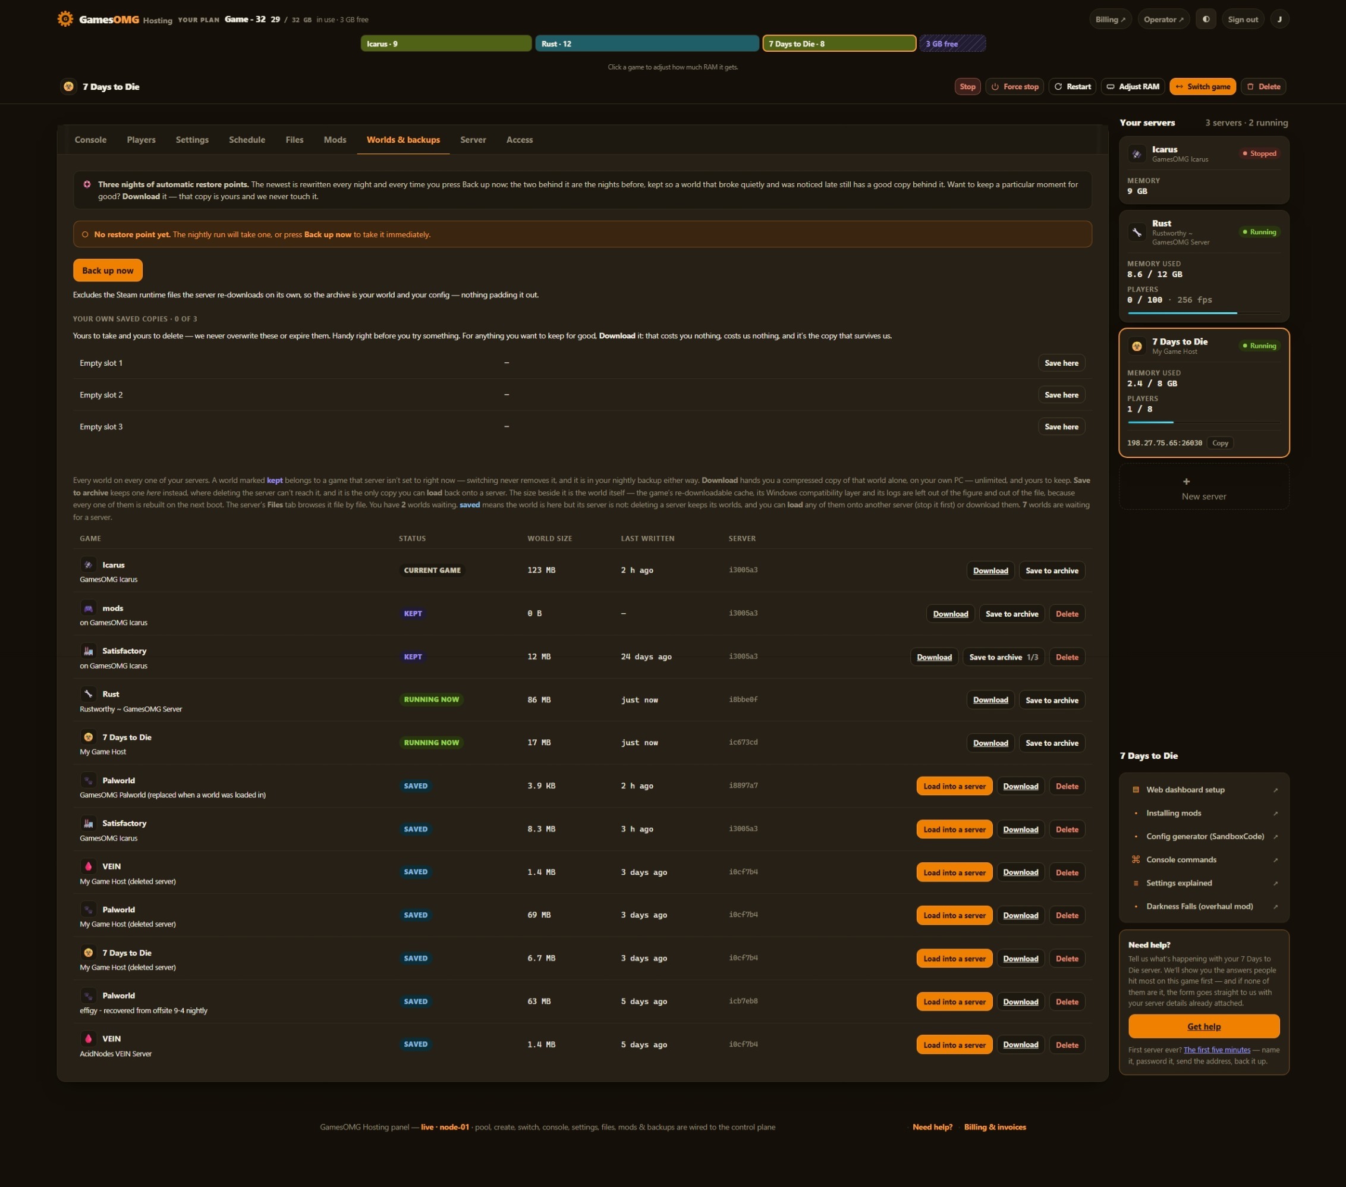Viewport: 1346px width, 1187px height.
Task: Click the plus icon above New server
Action: tap(1186, 482)
